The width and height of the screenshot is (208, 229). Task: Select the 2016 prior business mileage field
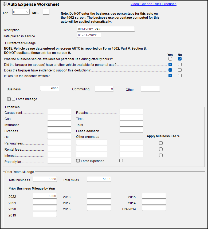[99, 208]
